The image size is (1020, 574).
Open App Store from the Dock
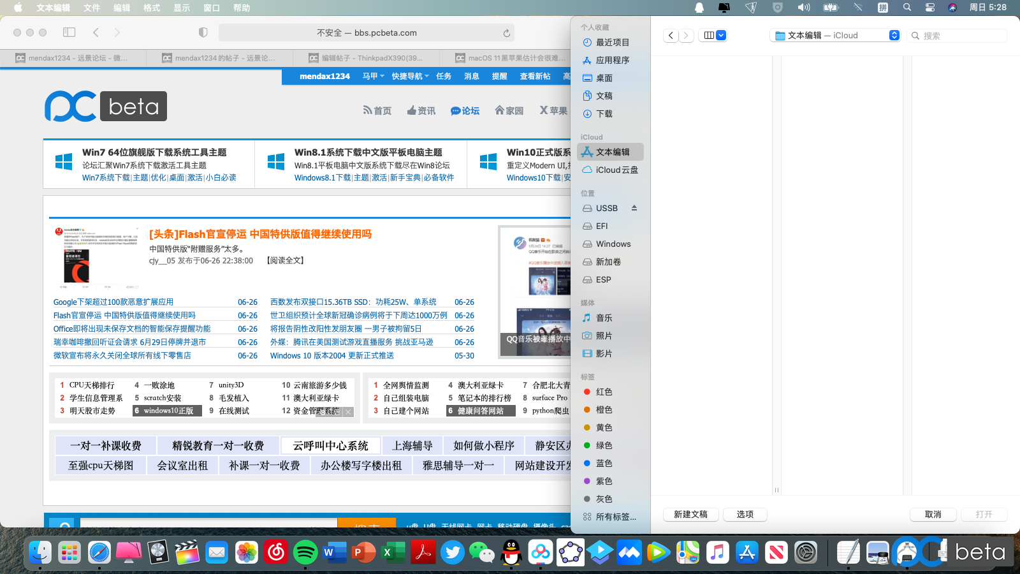[747, 552]
